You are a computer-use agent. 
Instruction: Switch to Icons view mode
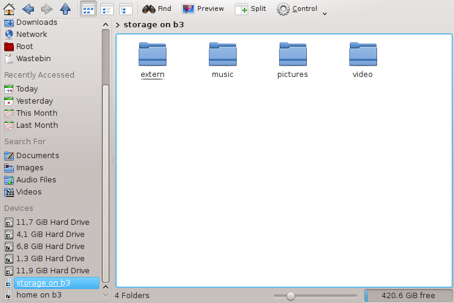click(x=88, y=9)
